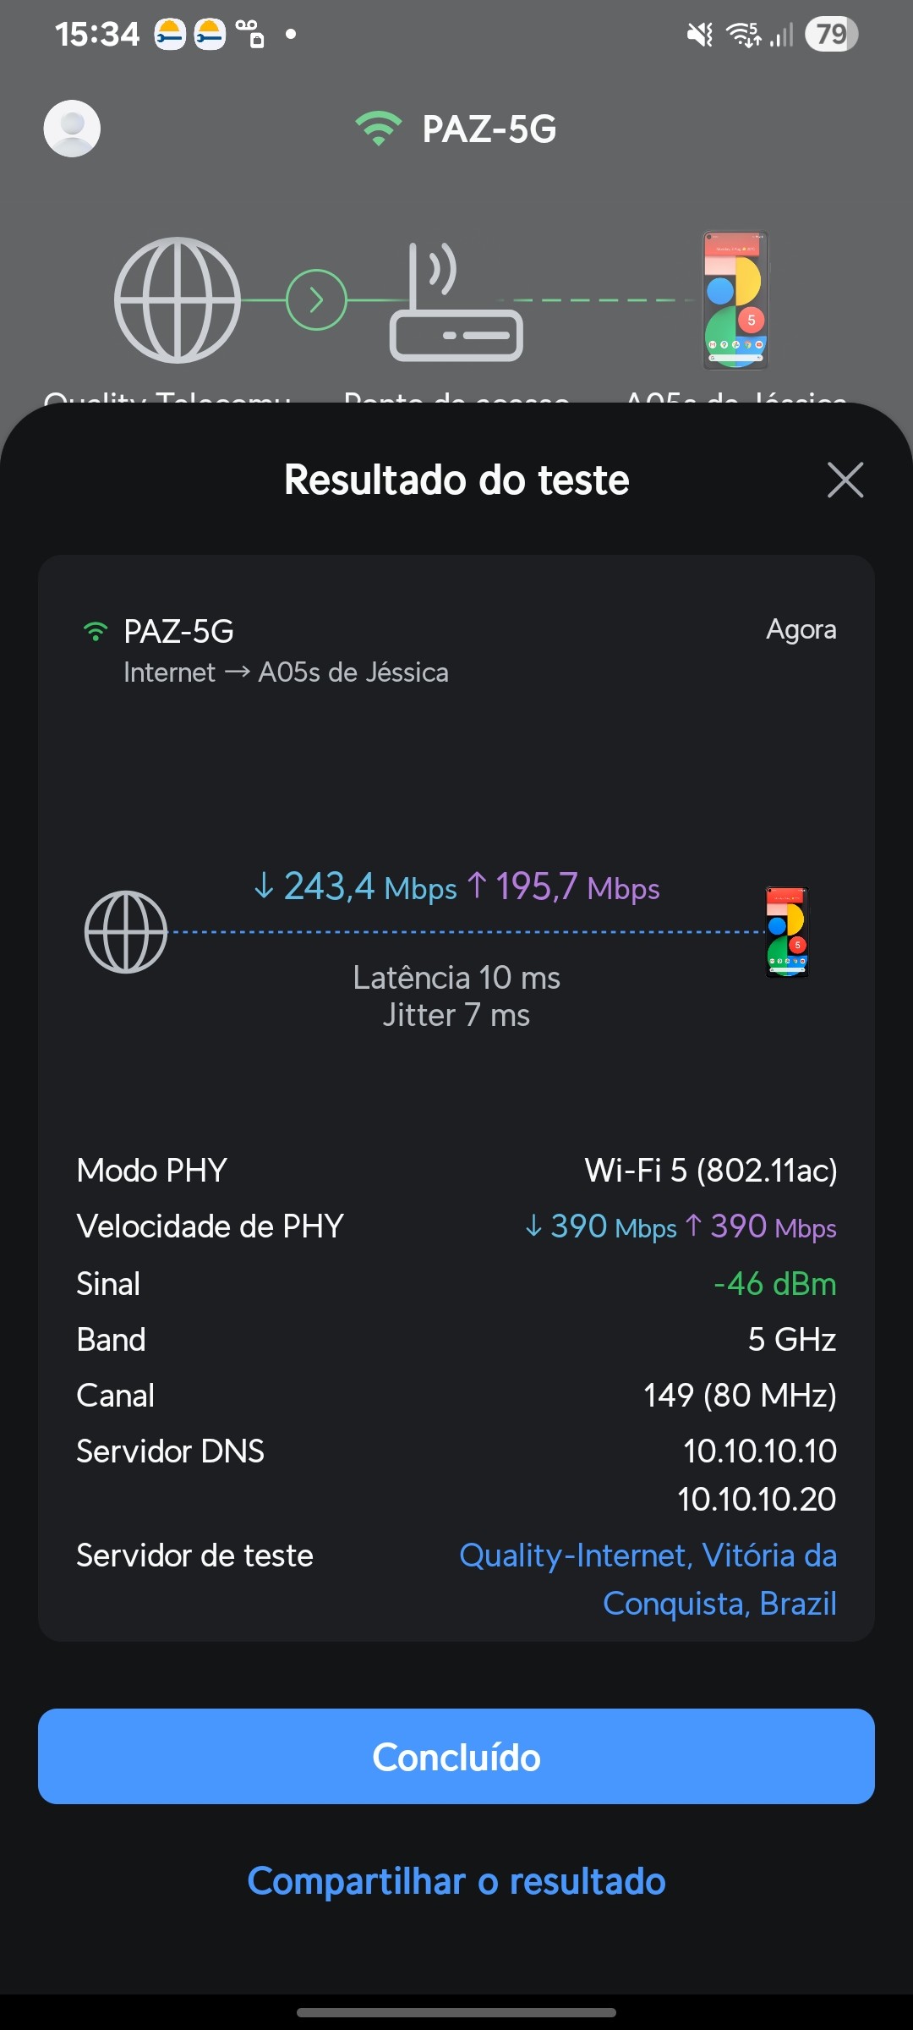Tap the small phone image in result card

787,931
